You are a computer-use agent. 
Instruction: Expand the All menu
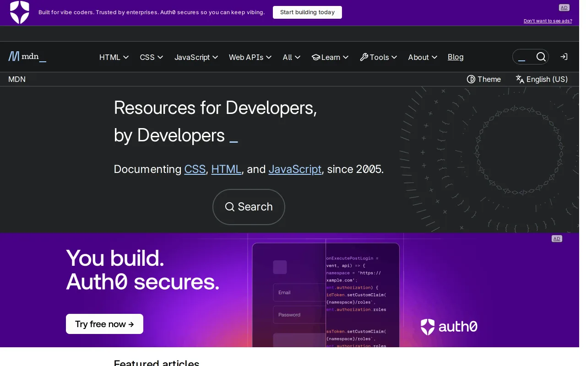click(292, 57)
